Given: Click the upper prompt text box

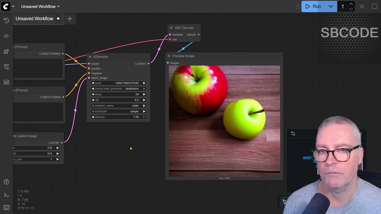Looking at the screenshot, I should coord(38,68).
